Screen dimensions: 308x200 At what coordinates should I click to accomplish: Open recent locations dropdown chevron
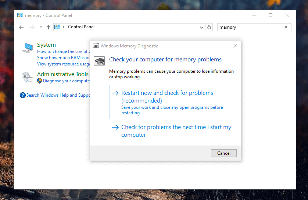coord(41,27)
